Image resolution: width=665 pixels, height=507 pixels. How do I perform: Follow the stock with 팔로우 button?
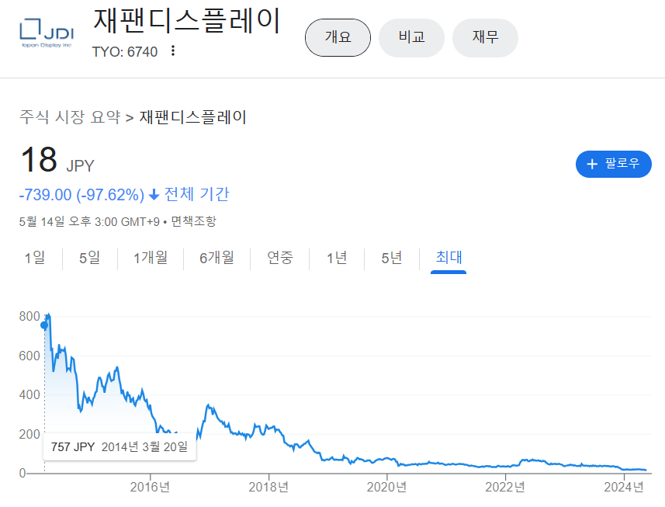click(x=613, y=164)
